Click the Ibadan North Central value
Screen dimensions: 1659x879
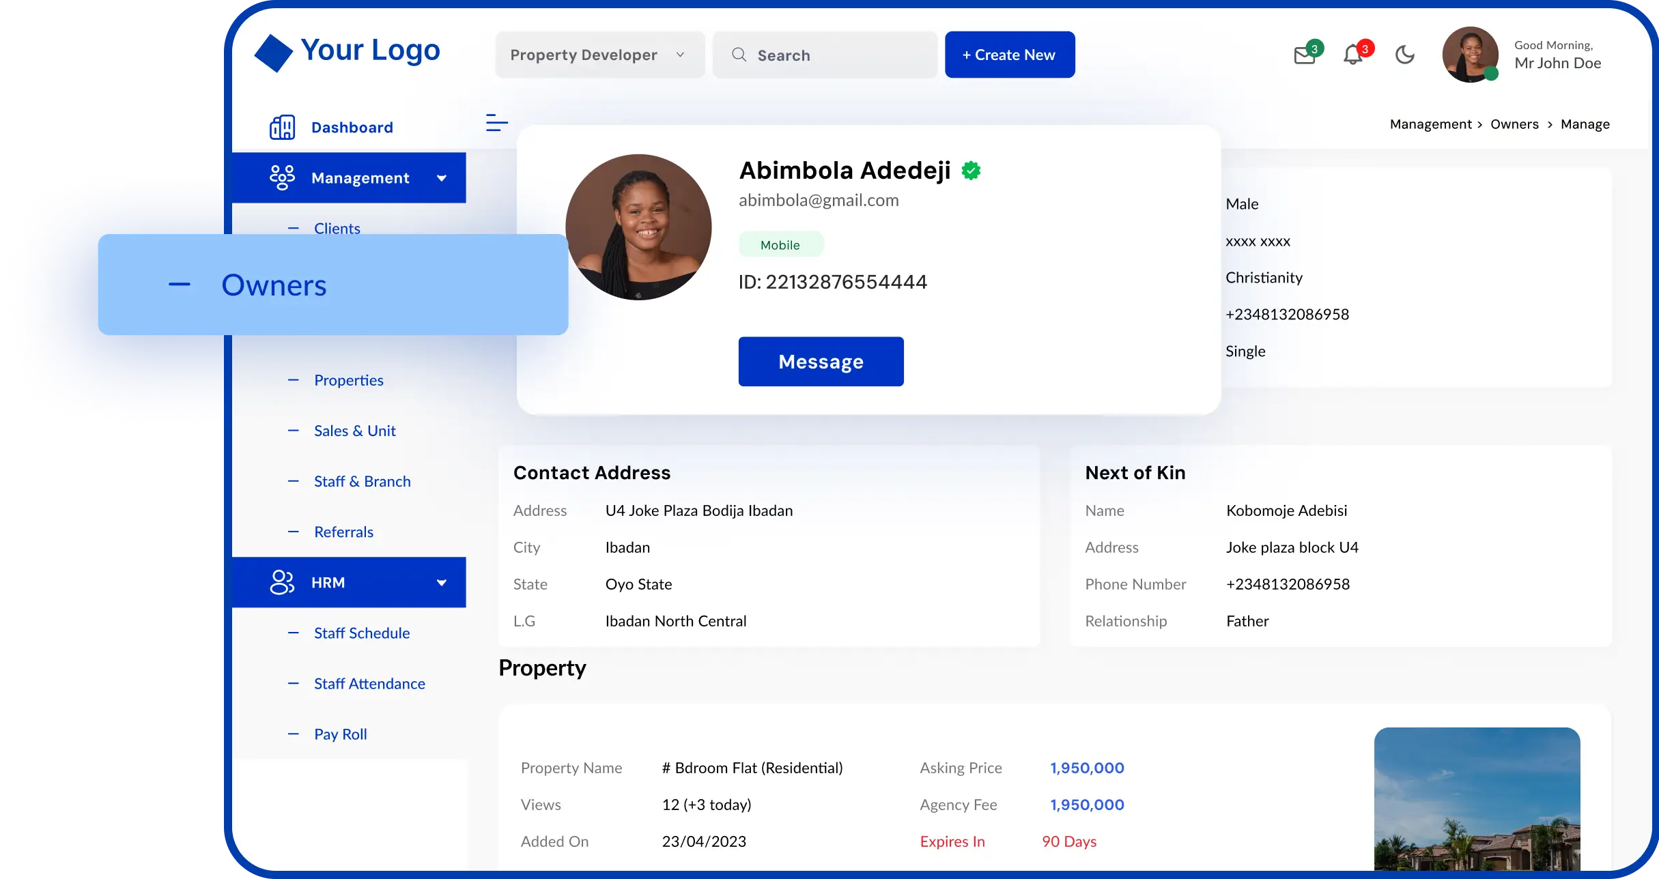676,621
